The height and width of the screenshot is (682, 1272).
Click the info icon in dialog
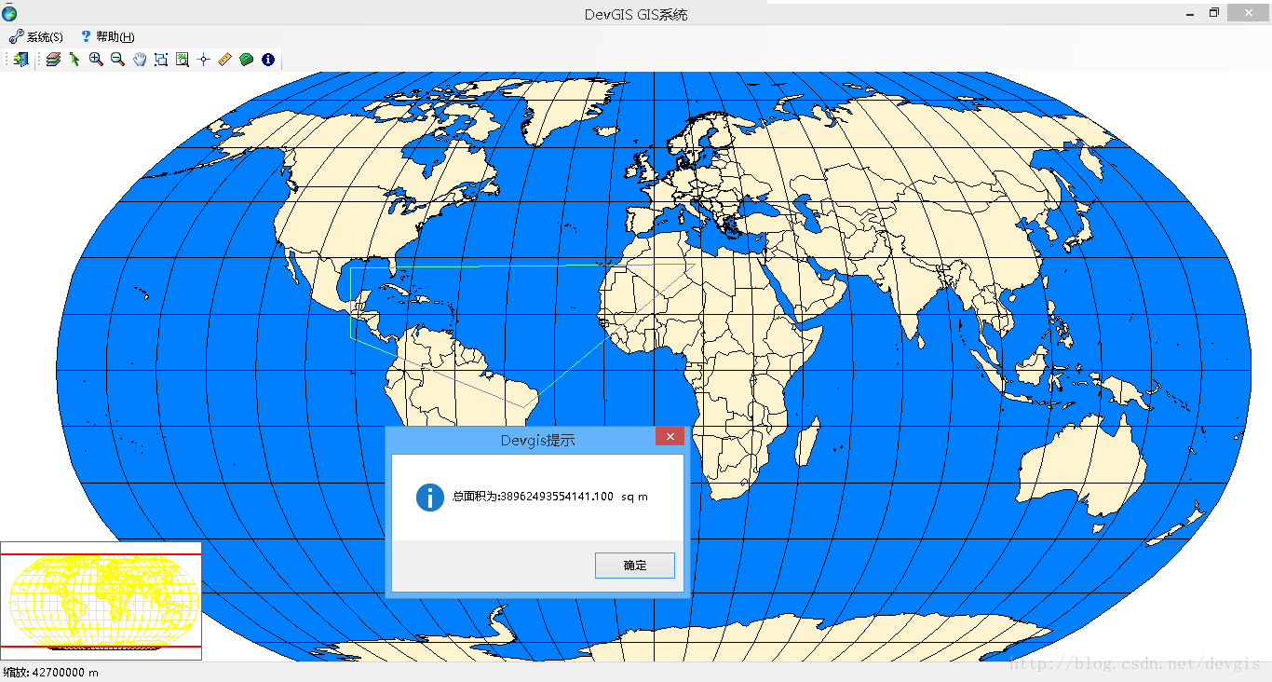(429, 498)
